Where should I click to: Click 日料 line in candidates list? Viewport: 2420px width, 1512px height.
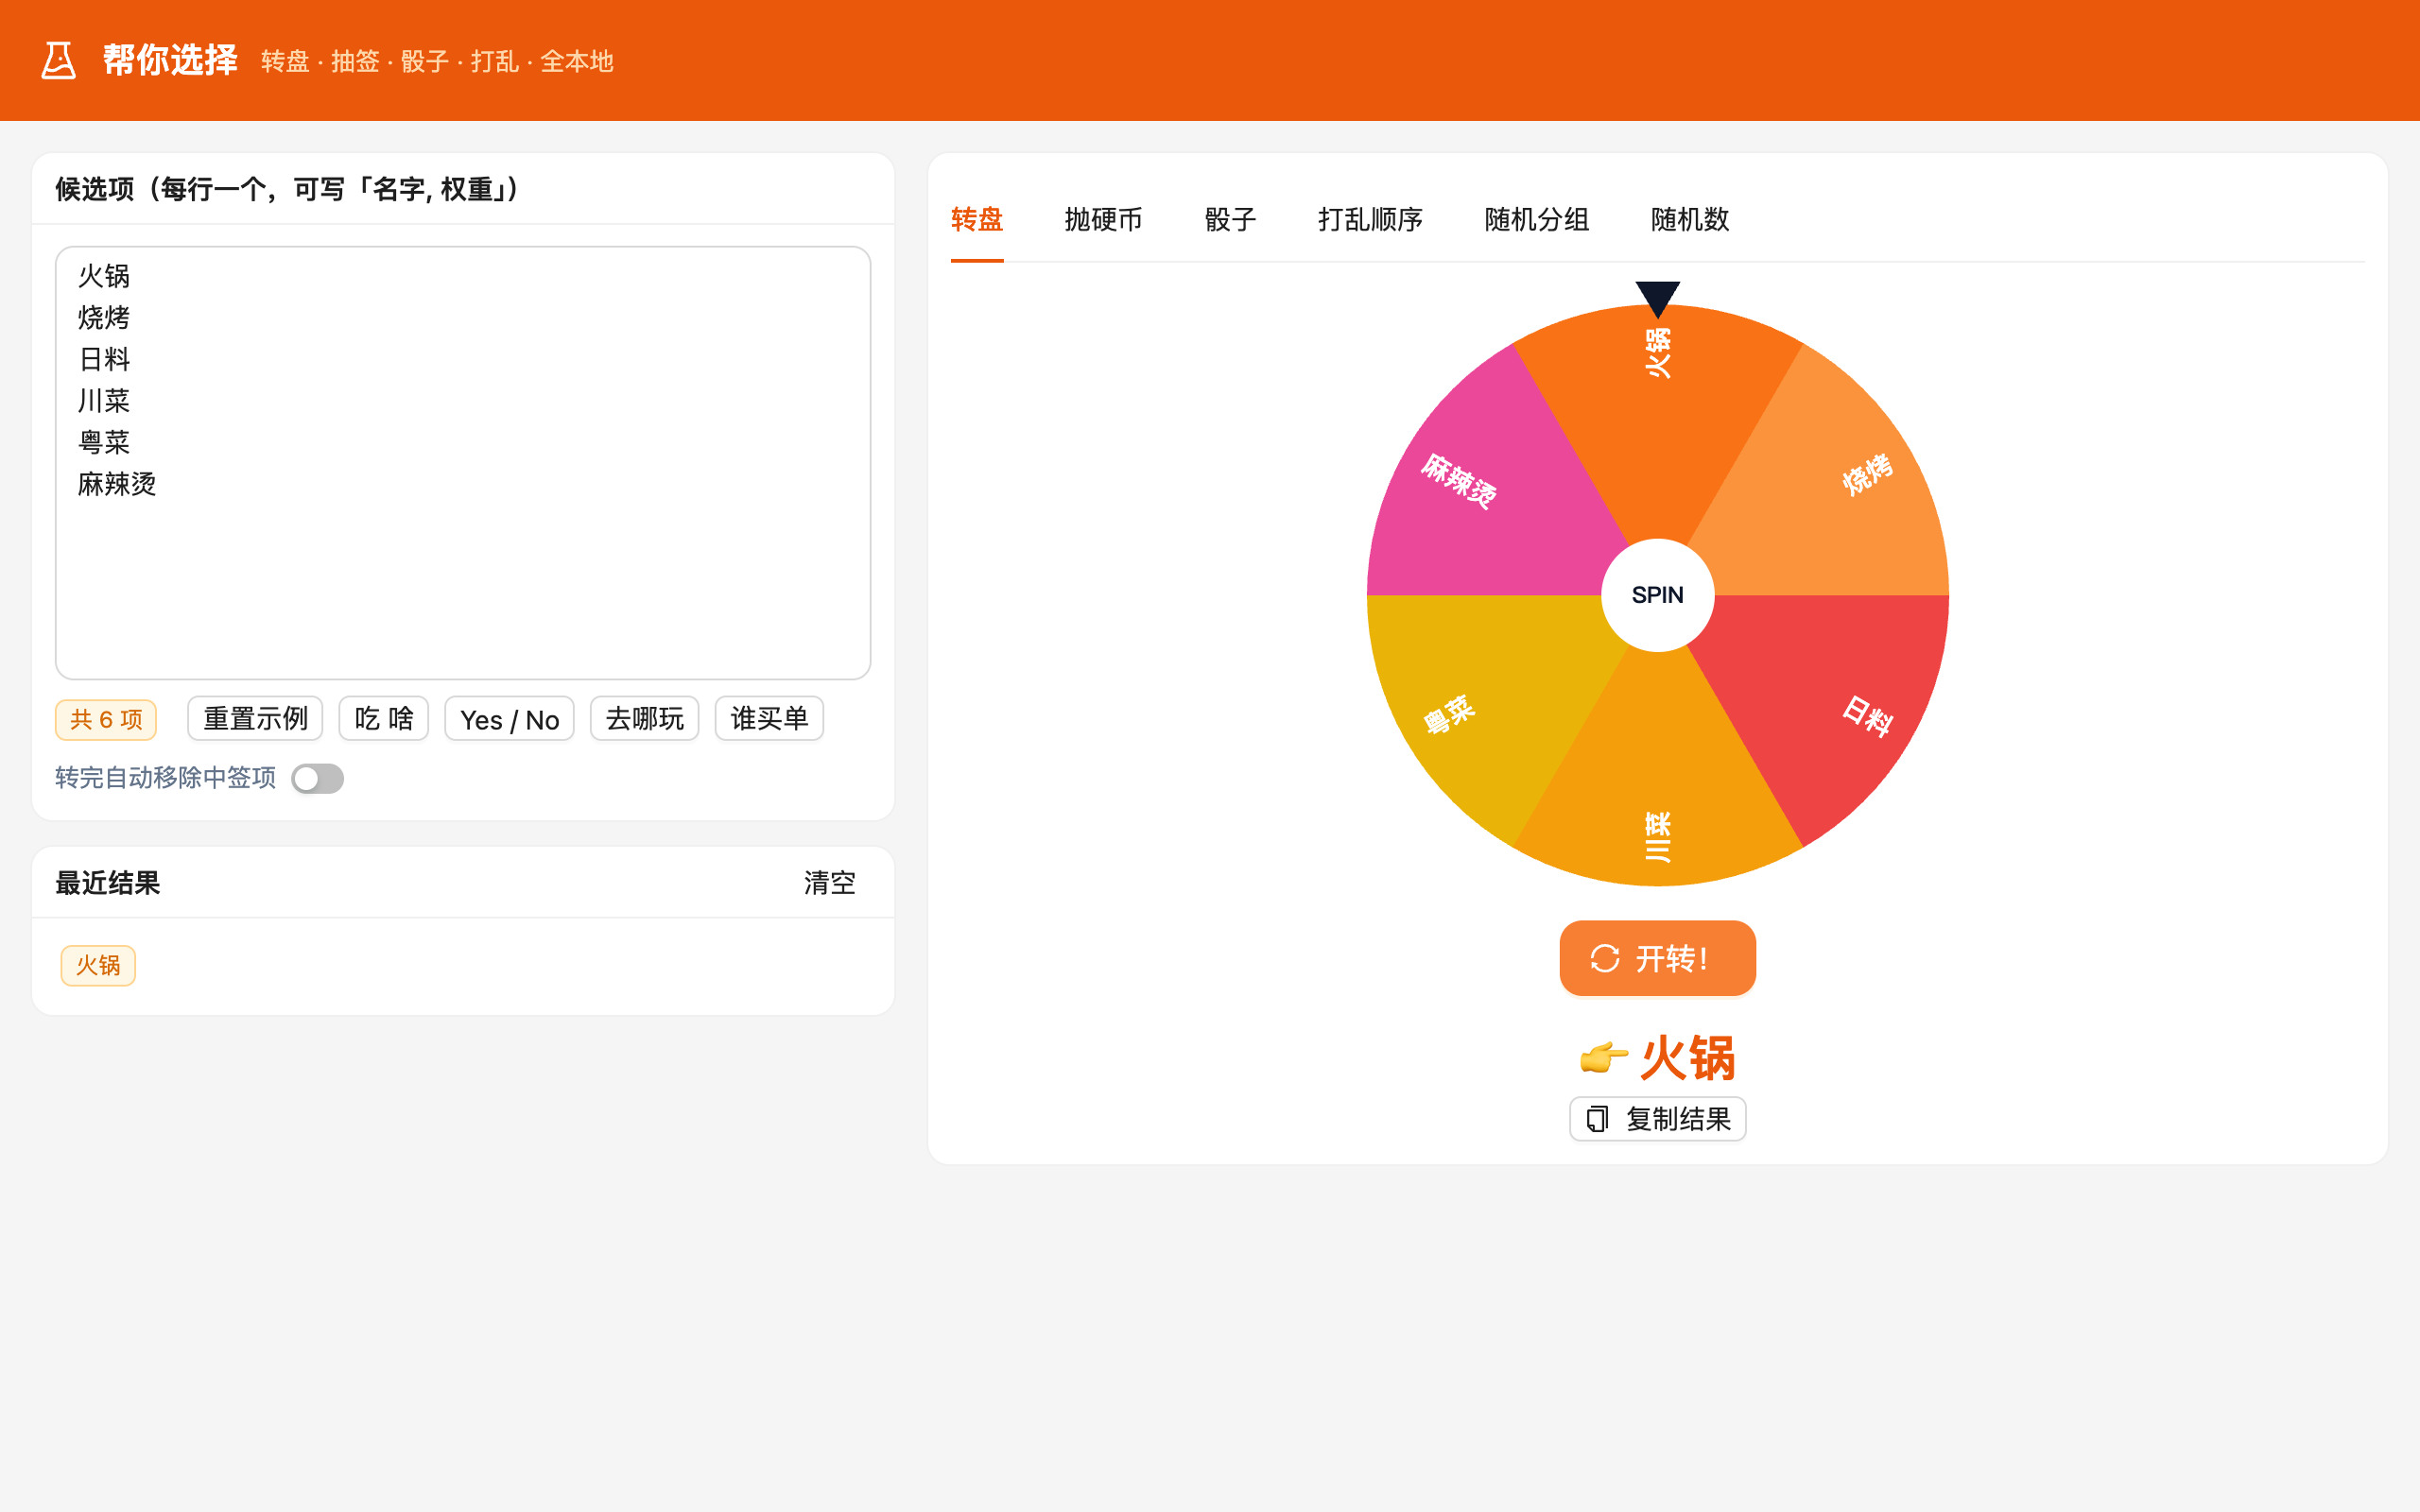coord(104,359)
